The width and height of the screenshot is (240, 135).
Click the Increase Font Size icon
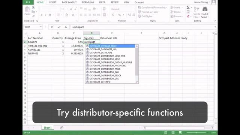point(71,9)
